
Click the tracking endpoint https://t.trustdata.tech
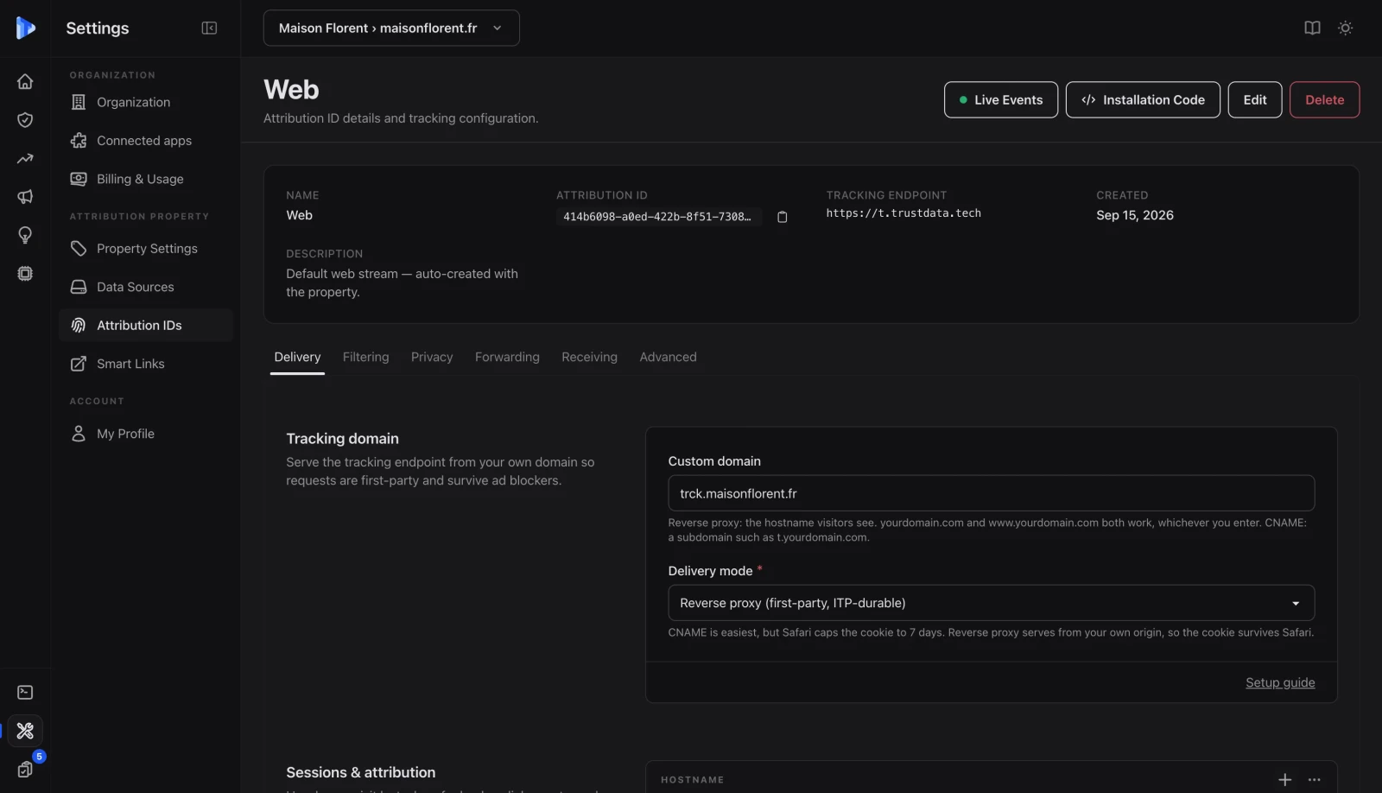pyautogui.click(x=903, y=213)
